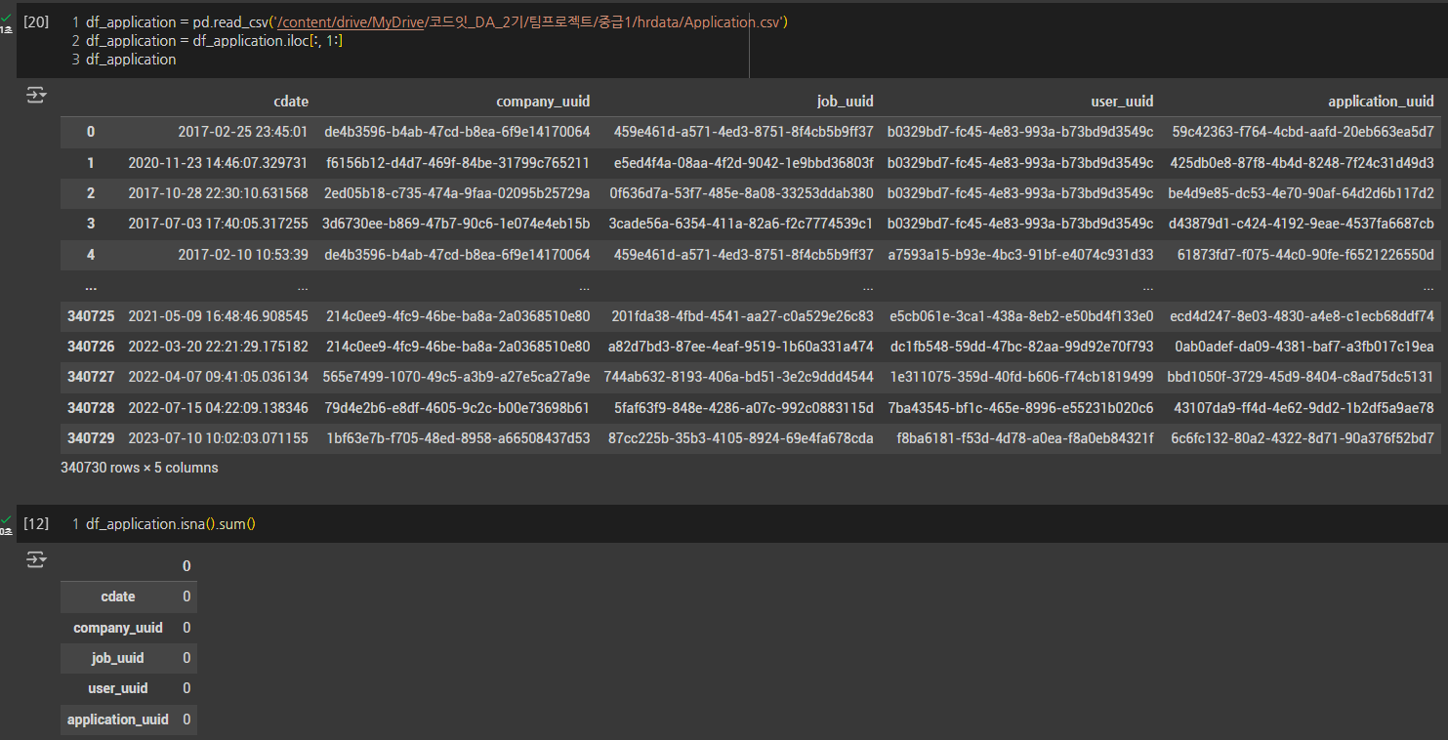Click the user_uuid column header
This screenshot has height=740, width=1448.
[x=1122, y=102]
